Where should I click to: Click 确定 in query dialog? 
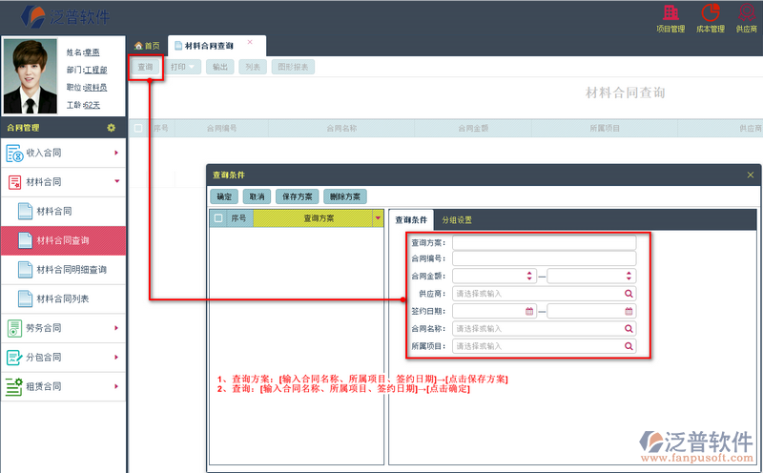click(224, 196)
